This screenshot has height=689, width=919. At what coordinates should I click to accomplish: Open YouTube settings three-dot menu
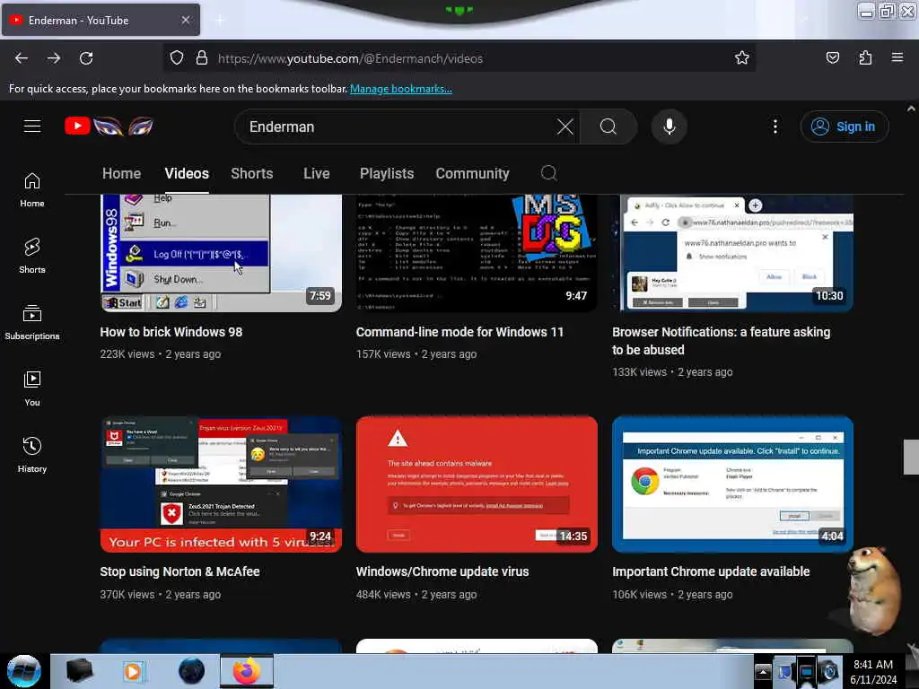pos(775,126)
